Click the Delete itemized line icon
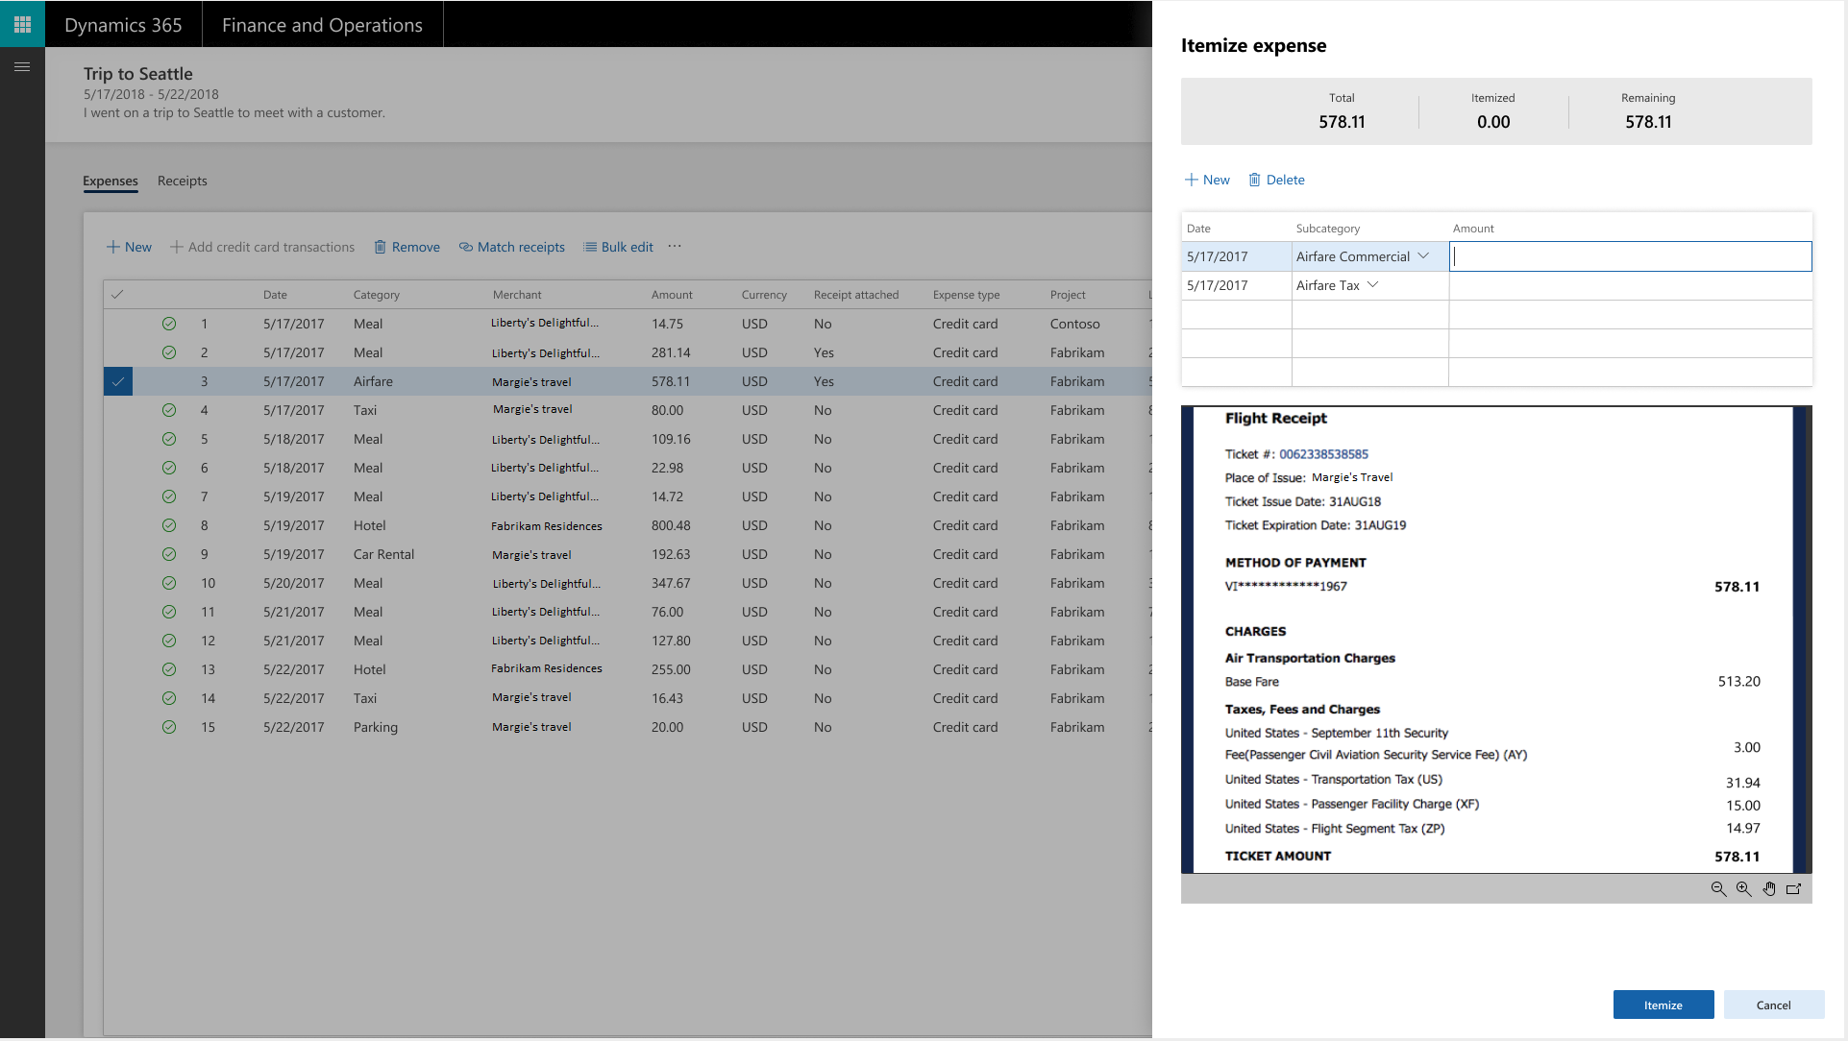The image size is (1848, 1041). [x=1255, y=179]
